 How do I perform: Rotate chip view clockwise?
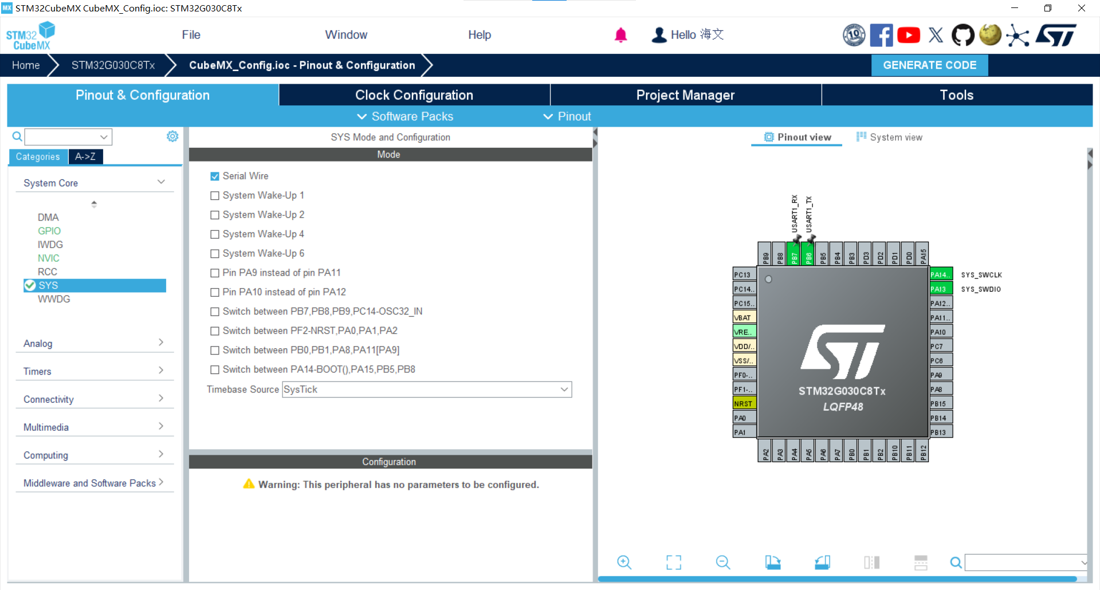773,563
